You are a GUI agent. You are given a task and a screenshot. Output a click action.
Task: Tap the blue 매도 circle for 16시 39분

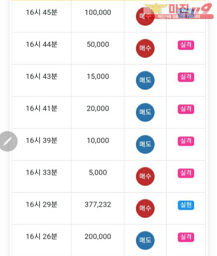click(x=145, y=144)
